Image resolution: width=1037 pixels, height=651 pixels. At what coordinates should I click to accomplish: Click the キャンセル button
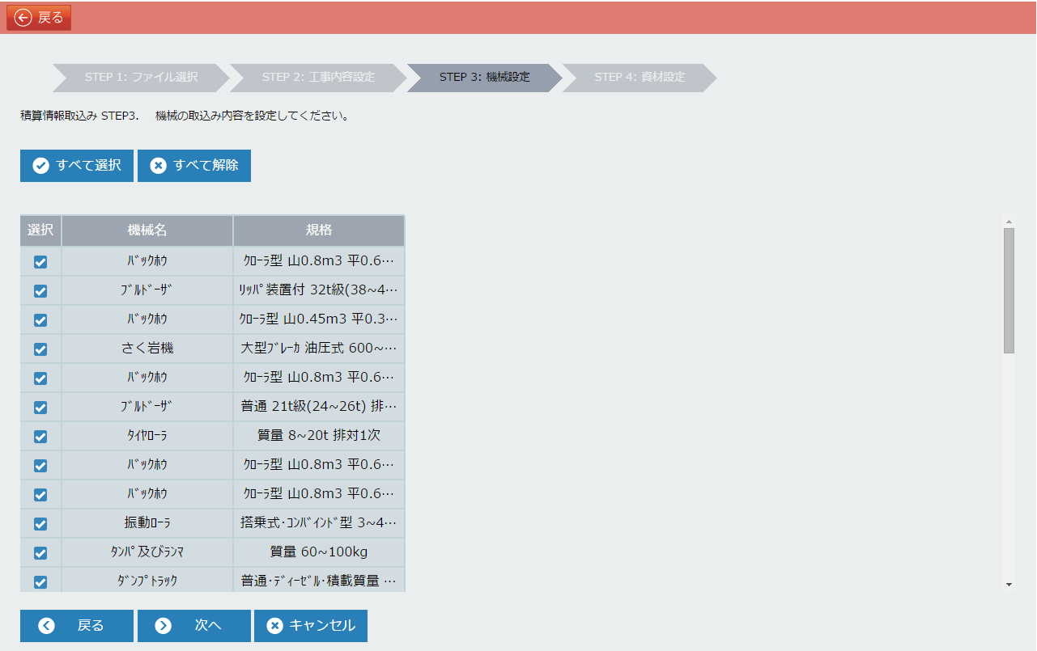click(311, 626)
